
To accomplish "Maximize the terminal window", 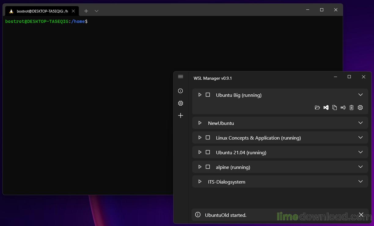I will [322, 10].
